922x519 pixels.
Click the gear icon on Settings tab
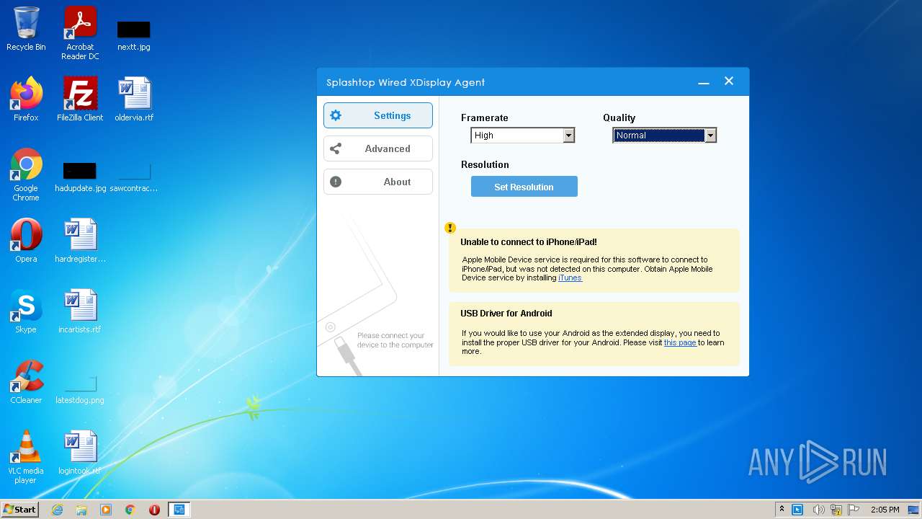(x=336, y=115)
